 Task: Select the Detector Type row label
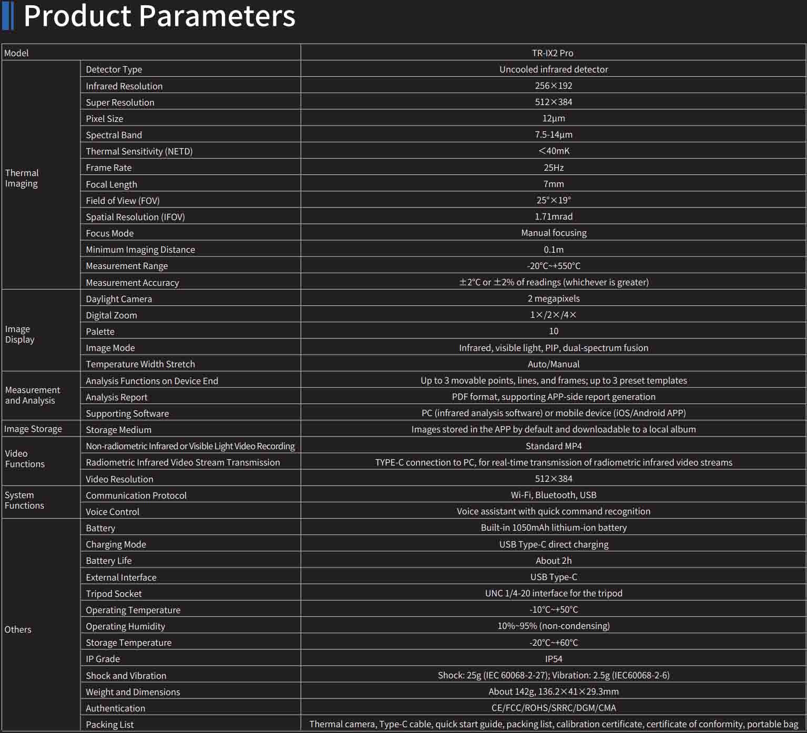(x=114, y=69)
